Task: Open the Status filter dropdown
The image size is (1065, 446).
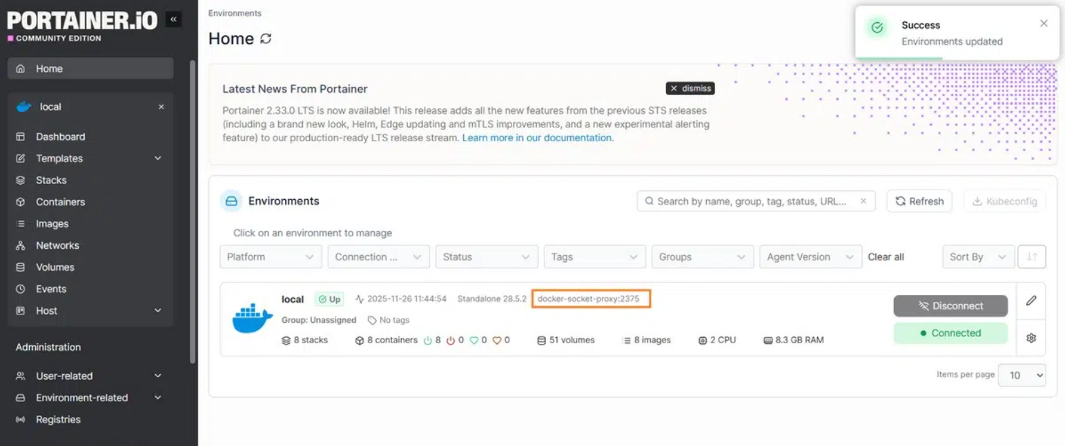Action: pyautogui.click(x=487, y=256)
